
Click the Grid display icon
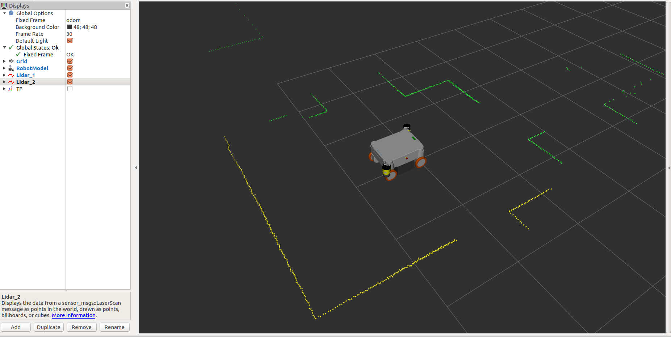pyautogui.click(x=11, y=61)
